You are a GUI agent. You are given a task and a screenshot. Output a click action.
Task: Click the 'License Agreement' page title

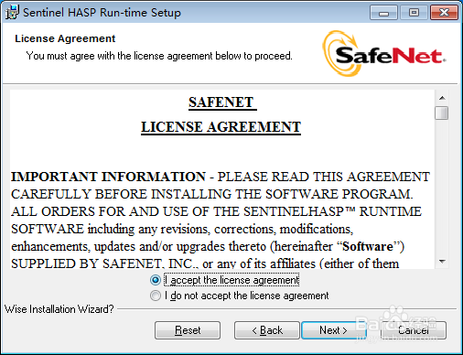click(x=65, y=38)
